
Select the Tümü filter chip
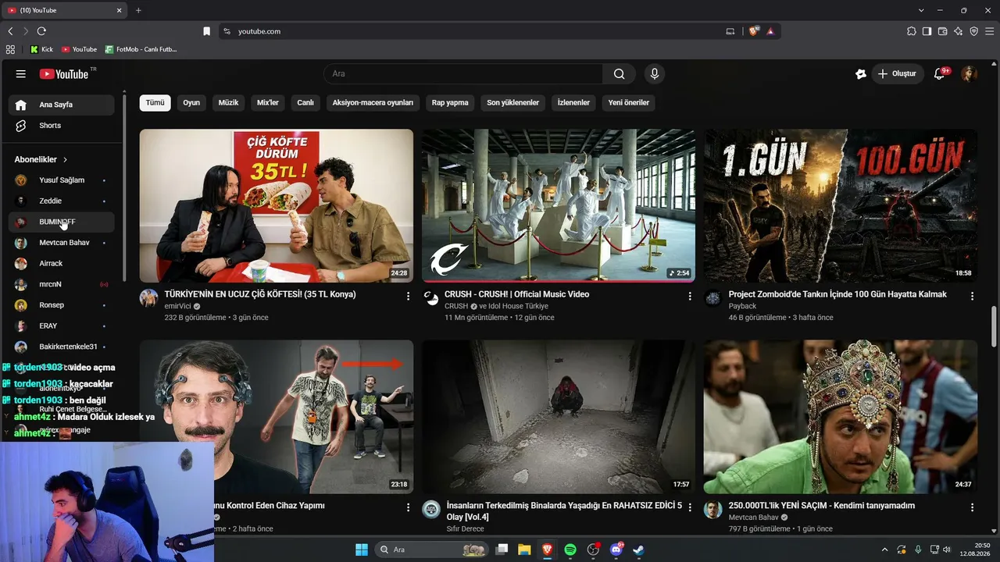pyautogui.click(x=155, y=102)
